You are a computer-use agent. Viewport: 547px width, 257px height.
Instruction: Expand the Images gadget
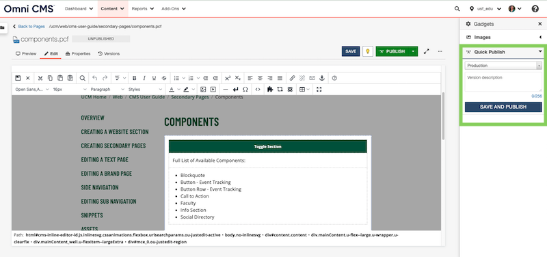540,37
